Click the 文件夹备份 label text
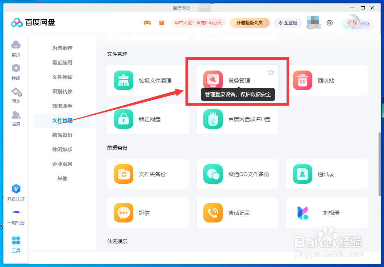384x267 pixels. point(152,174)
